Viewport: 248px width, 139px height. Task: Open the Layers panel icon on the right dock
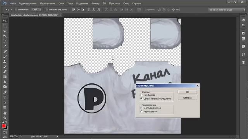pyautogui.click(x=243, y=63)
